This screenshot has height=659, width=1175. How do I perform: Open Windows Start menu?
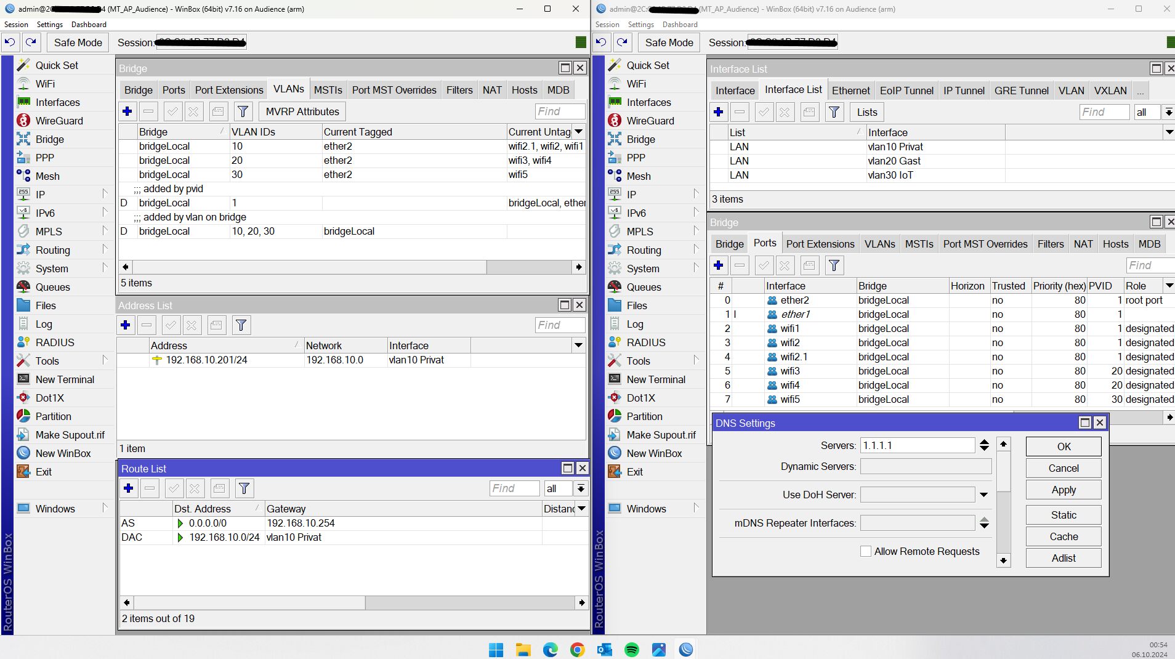[496, 649]
